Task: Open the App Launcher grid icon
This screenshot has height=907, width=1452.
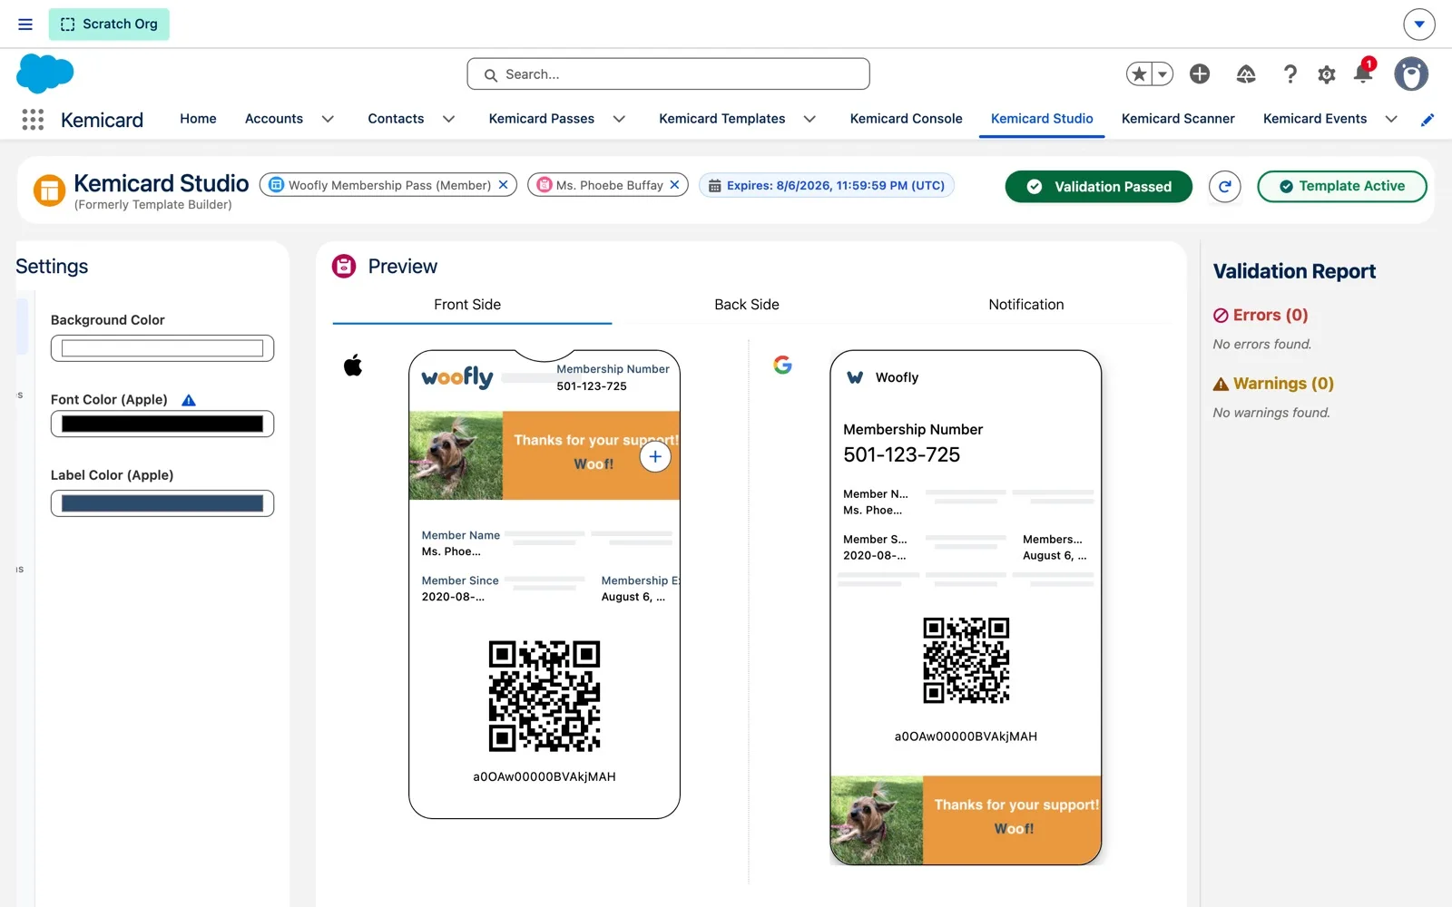Action: [x=33, y=119]
